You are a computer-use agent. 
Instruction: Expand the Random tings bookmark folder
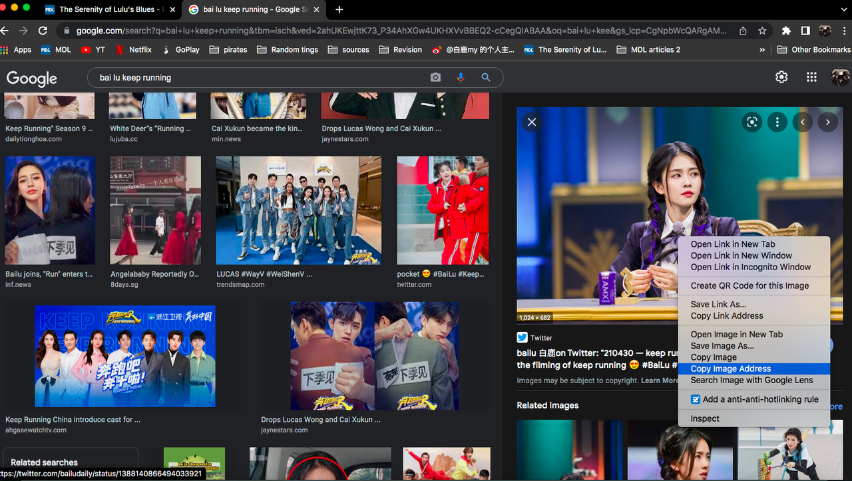click(288, 49)
